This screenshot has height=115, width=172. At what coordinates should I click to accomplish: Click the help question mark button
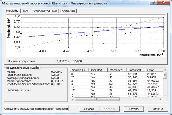154,2
